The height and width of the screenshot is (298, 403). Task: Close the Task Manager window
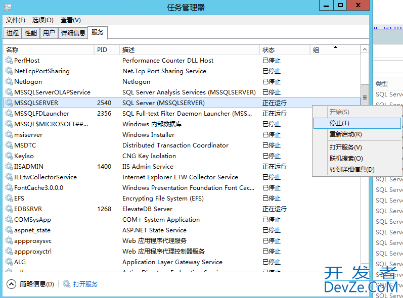[359, 6]
